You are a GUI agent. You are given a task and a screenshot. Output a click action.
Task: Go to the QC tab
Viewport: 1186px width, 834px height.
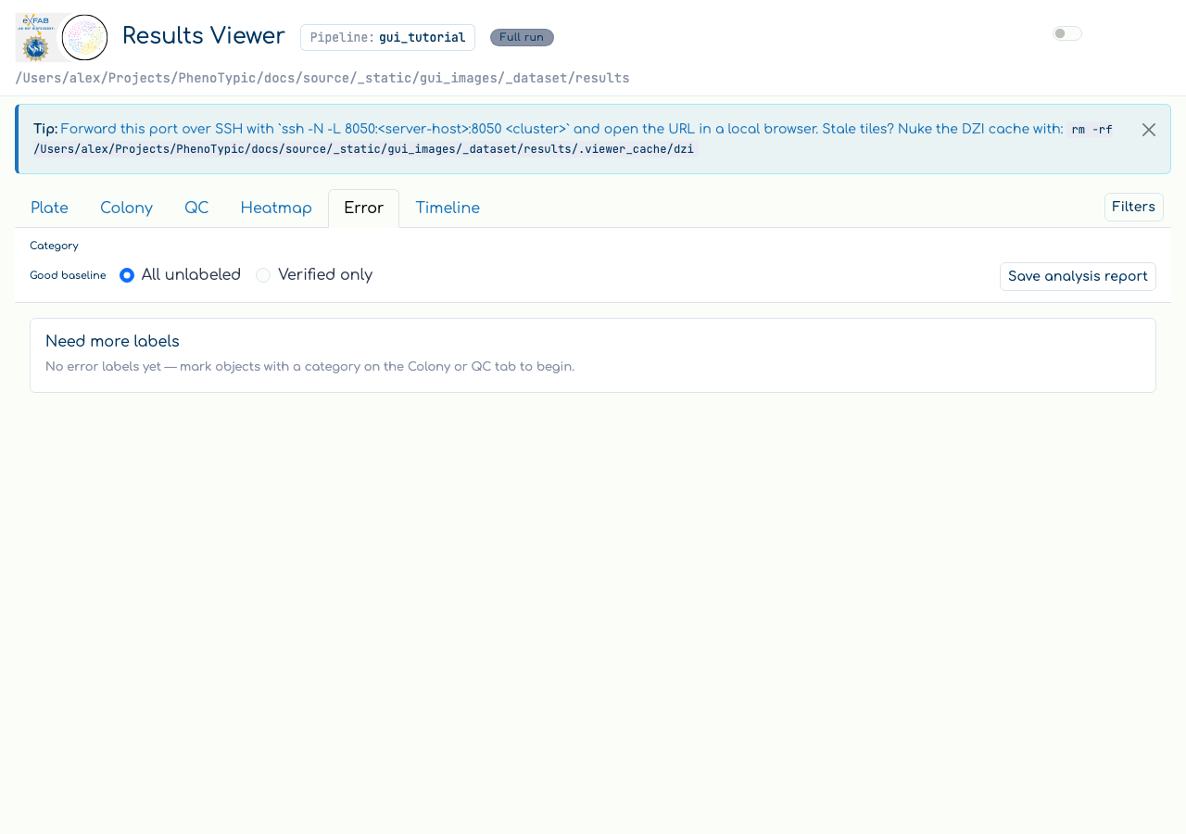(x=196, y=208)
